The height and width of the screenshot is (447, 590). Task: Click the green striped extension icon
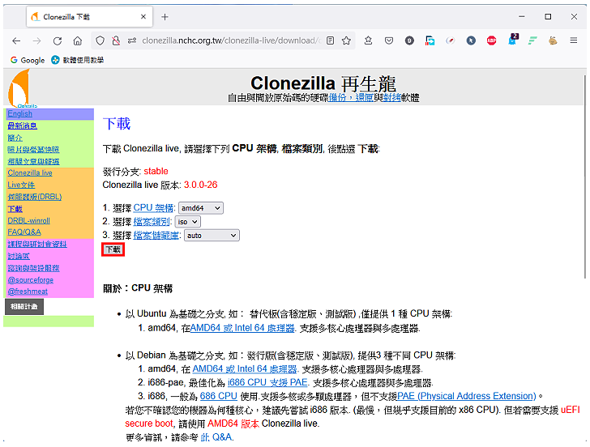(x=532, y=40)
